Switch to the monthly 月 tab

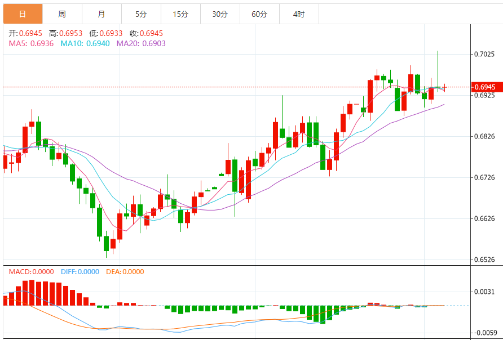pyautogui.click(x=102, y=14)
